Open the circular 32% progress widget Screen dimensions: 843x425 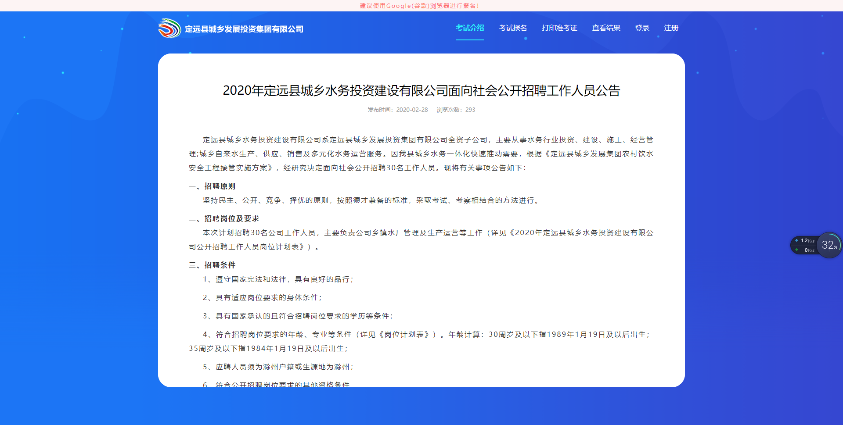[829, 245]
